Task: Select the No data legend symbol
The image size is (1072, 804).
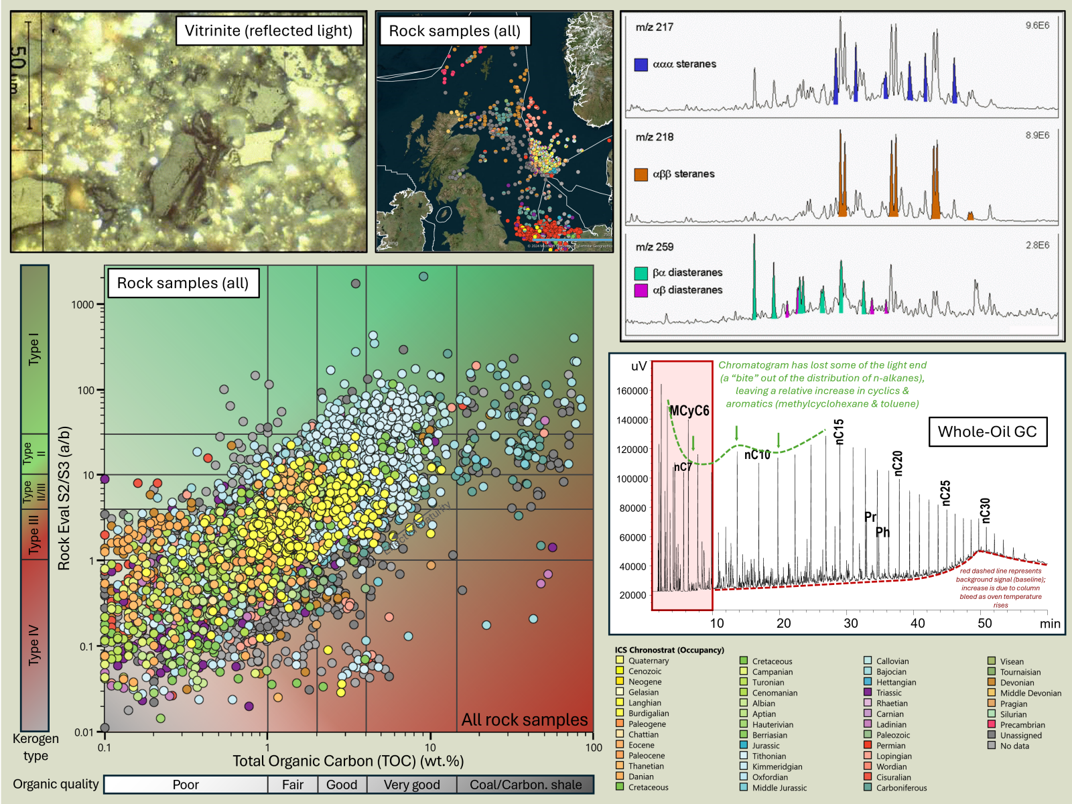Action: coord(992,746)
